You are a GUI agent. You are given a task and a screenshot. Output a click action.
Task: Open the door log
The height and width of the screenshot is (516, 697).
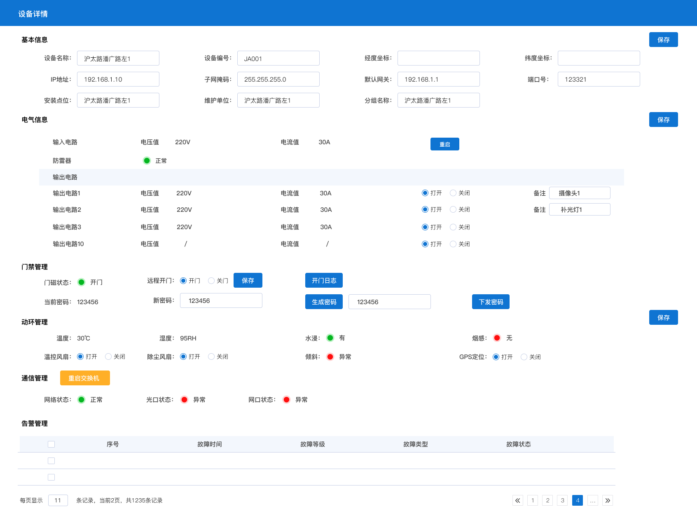pos(324,281)
